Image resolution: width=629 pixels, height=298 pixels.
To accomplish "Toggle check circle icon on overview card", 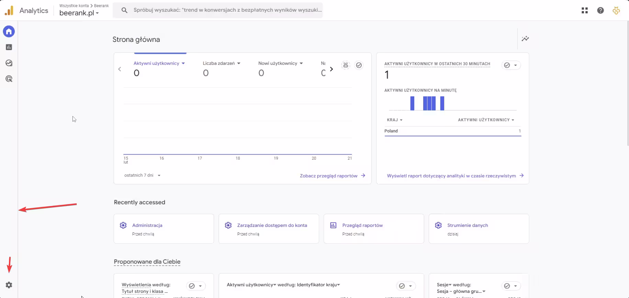I will point(359,65).
